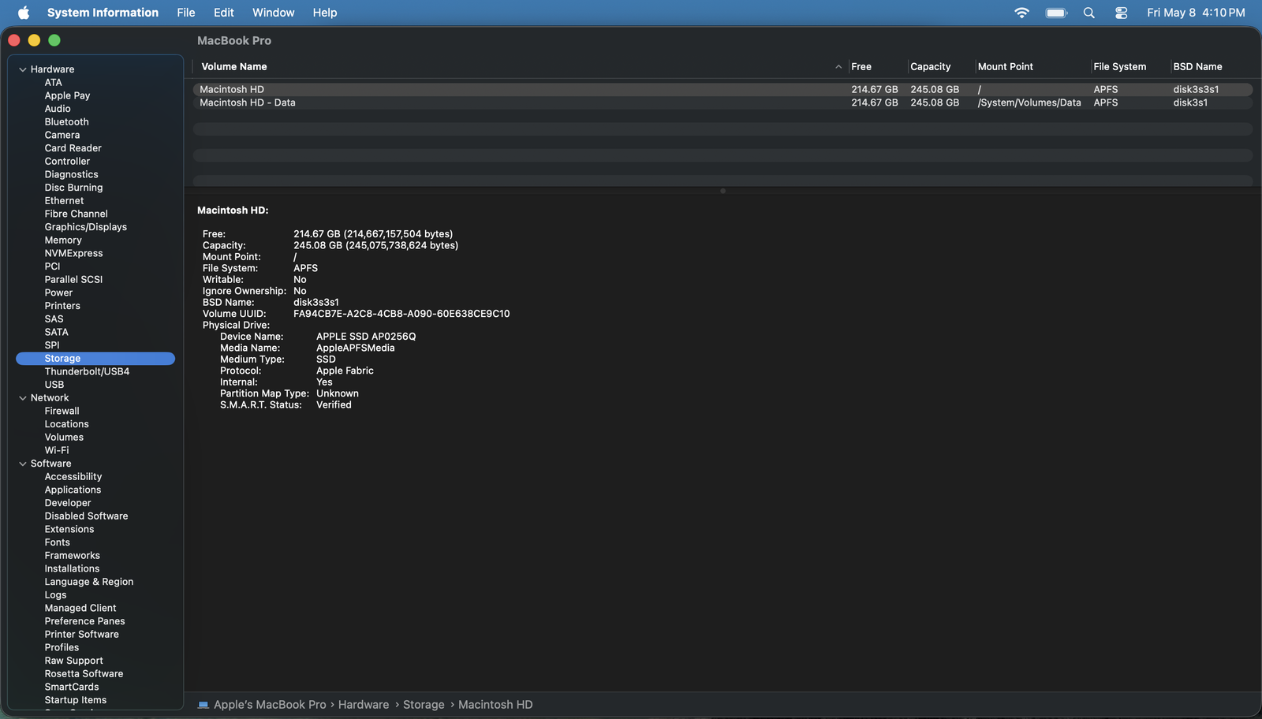Click the Volume Name sort arrow

pyautogui.click(x=838, y=67)
